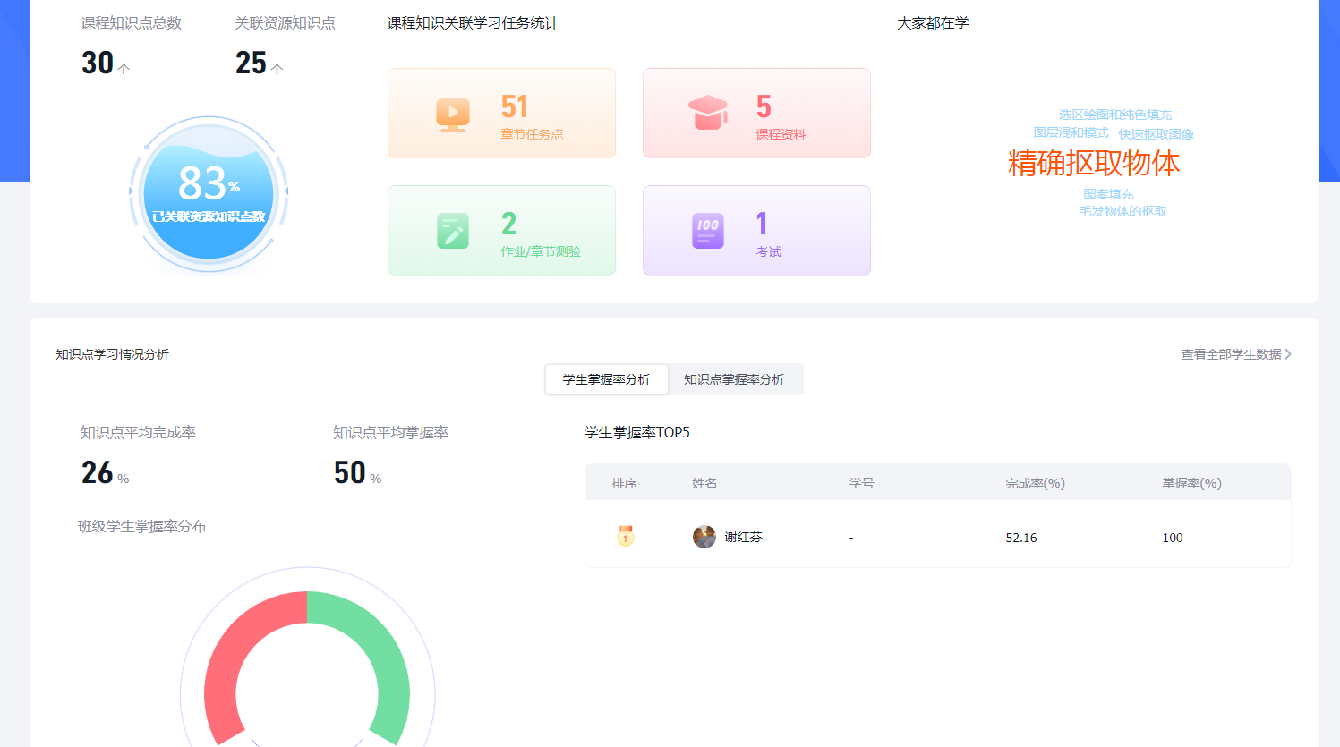
Task: Select the word cloud term 快速抠取图像
Action: (x=1156, y=134)
